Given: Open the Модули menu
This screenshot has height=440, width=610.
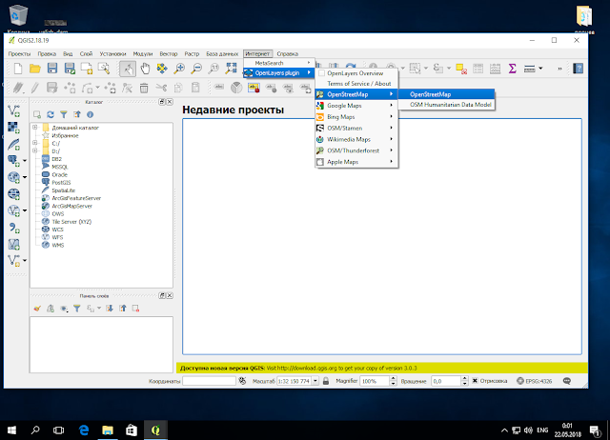Looking at the screenshot, I should 143,53.
